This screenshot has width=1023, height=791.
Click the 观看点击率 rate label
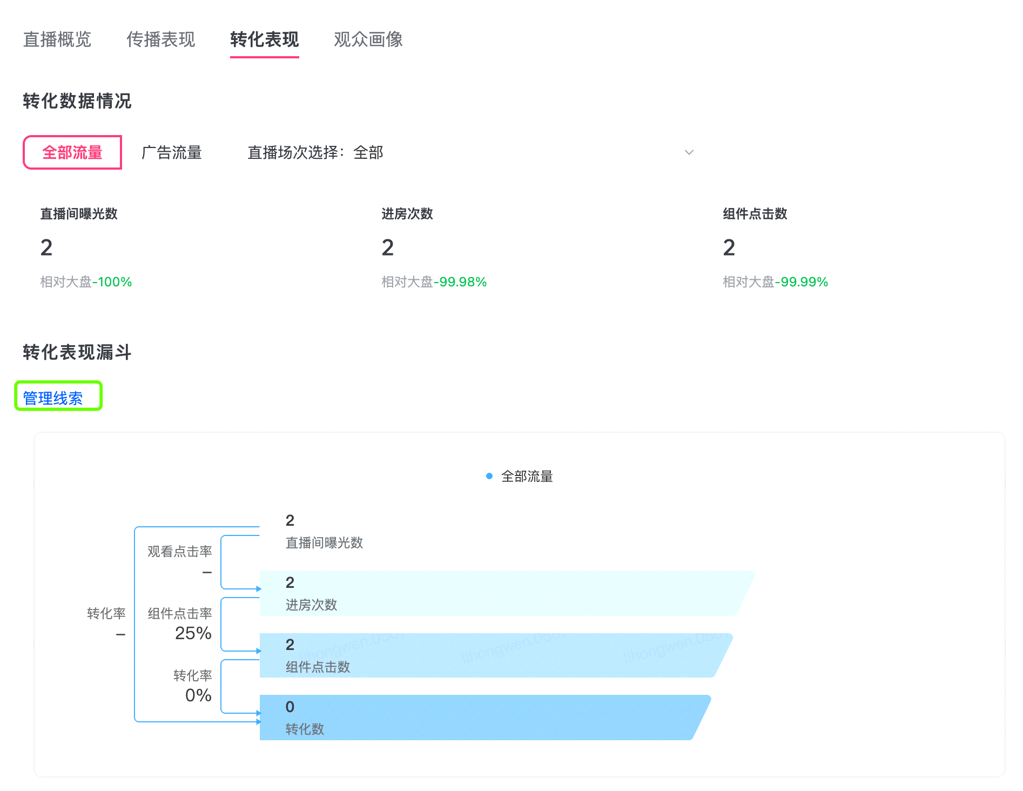180,552
